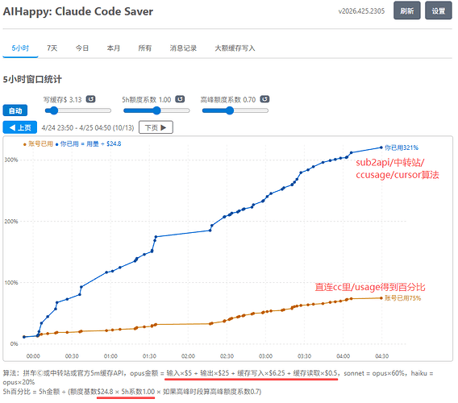Viewport: 458px width, 403px height.
Task: Switch to the 5小时 tab
Action: click(20, 48)
